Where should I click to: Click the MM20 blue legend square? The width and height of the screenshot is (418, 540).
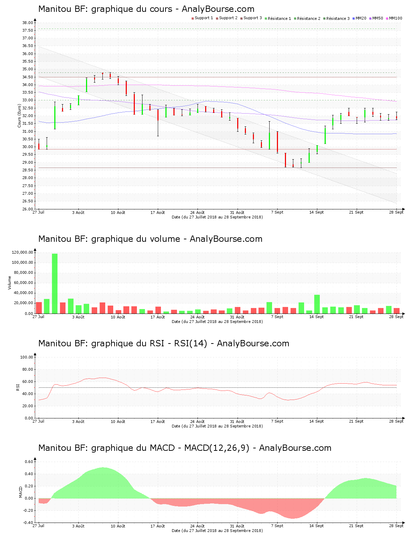pos(354,18)
